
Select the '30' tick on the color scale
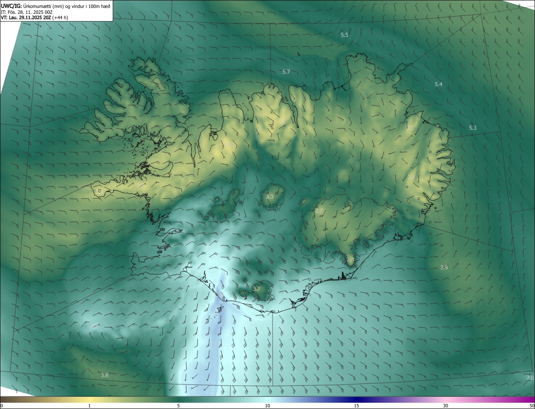[446, 406]
